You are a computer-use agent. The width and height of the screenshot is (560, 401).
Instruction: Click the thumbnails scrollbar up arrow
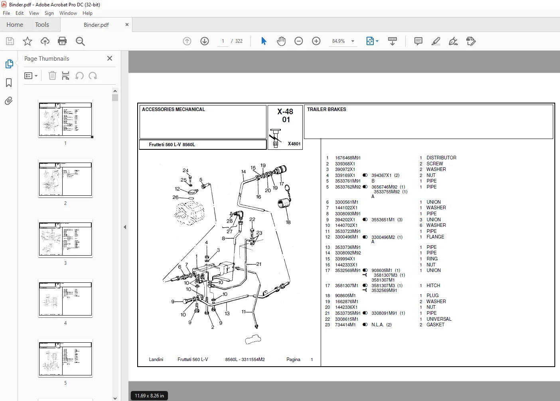(x=115, y=91)
